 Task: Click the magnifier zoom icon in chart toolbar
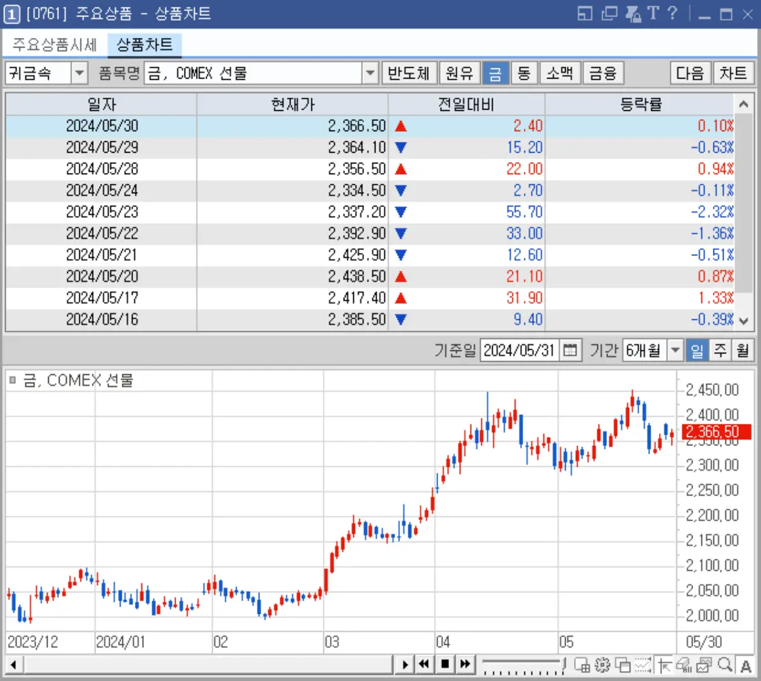pyautogui.click(x=725, y=665)
